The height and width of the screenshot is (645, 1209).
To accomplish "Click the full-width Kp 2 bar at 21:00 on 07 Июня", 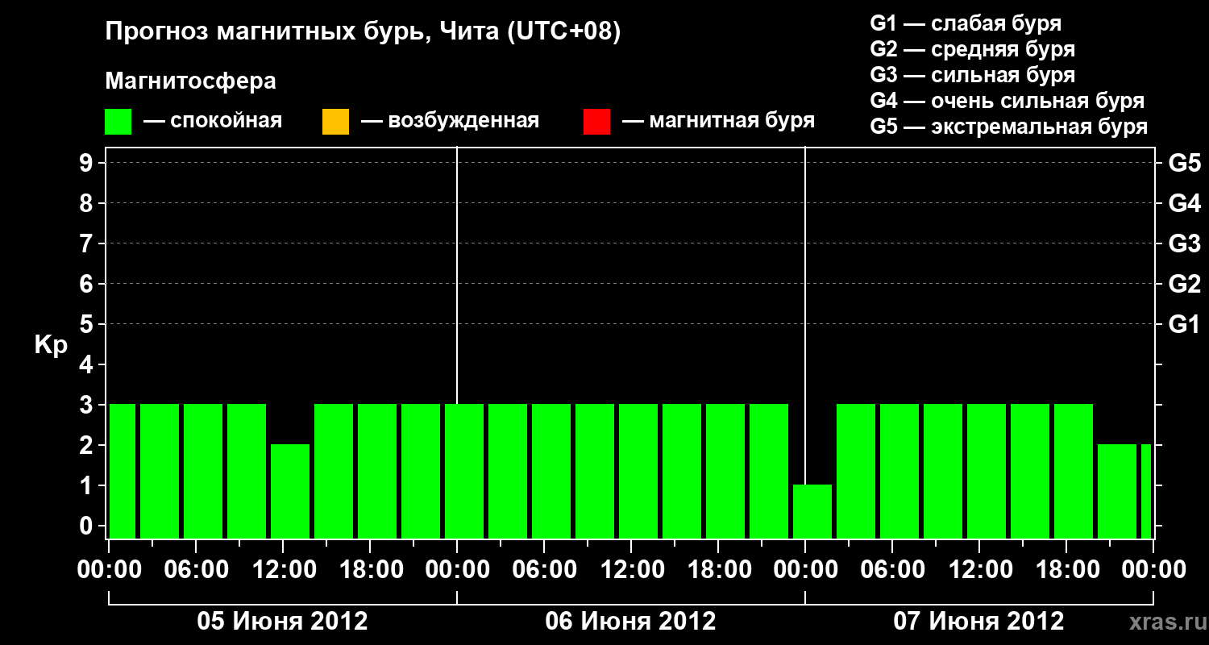I will tap(1117, 491).
